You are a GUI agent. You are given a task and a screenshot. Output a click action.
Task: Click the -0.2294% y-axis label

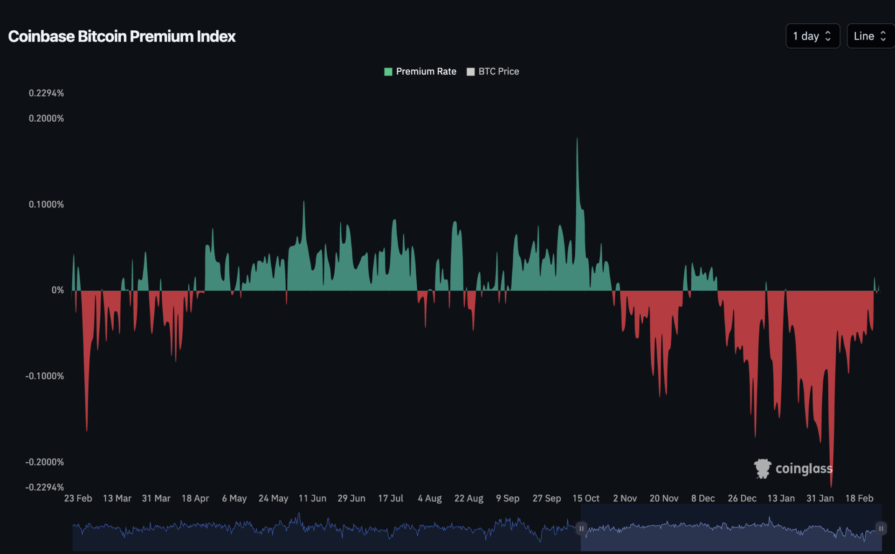coord(45,487)
